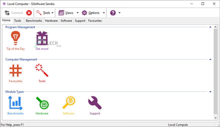Open the Support wrench icon
Screen dimensions: 220x127
(95, 103)
